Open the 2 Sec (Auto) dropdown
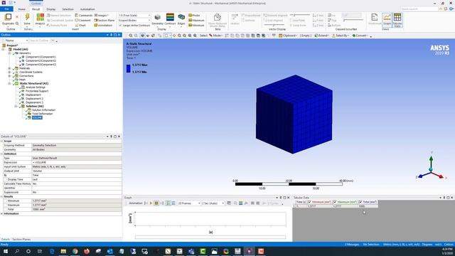 (x=213, y=203)
